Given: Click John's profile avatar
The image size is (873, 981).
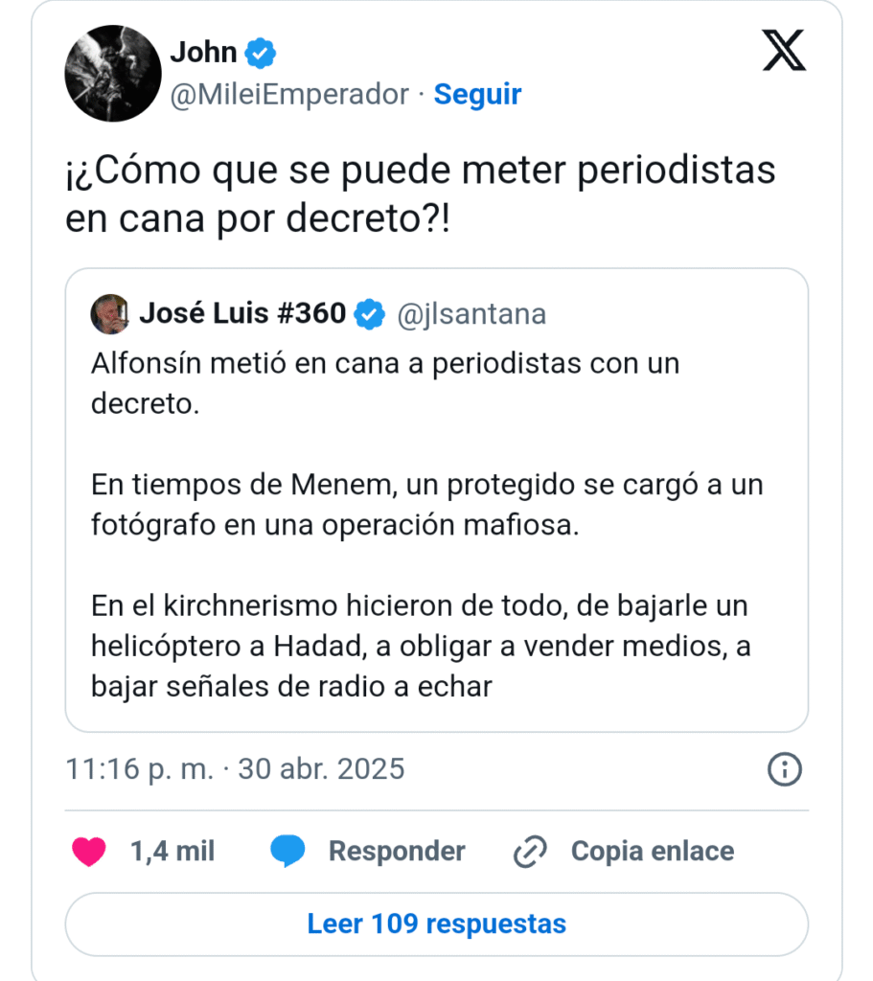Looking at the screenshot, I should click(x=112, y=74).
